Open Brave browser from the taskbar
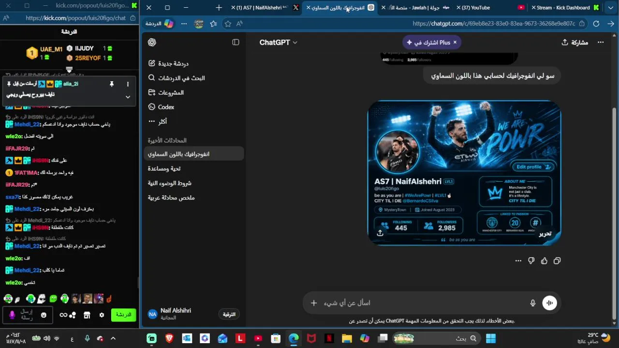619x348 pixels. [169, 338]
